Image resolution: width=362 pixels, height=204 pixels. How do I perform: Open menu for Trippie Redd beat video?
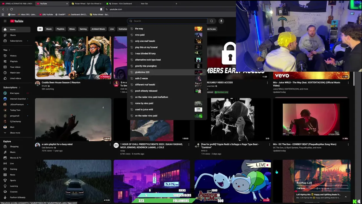tap(270, 144)
